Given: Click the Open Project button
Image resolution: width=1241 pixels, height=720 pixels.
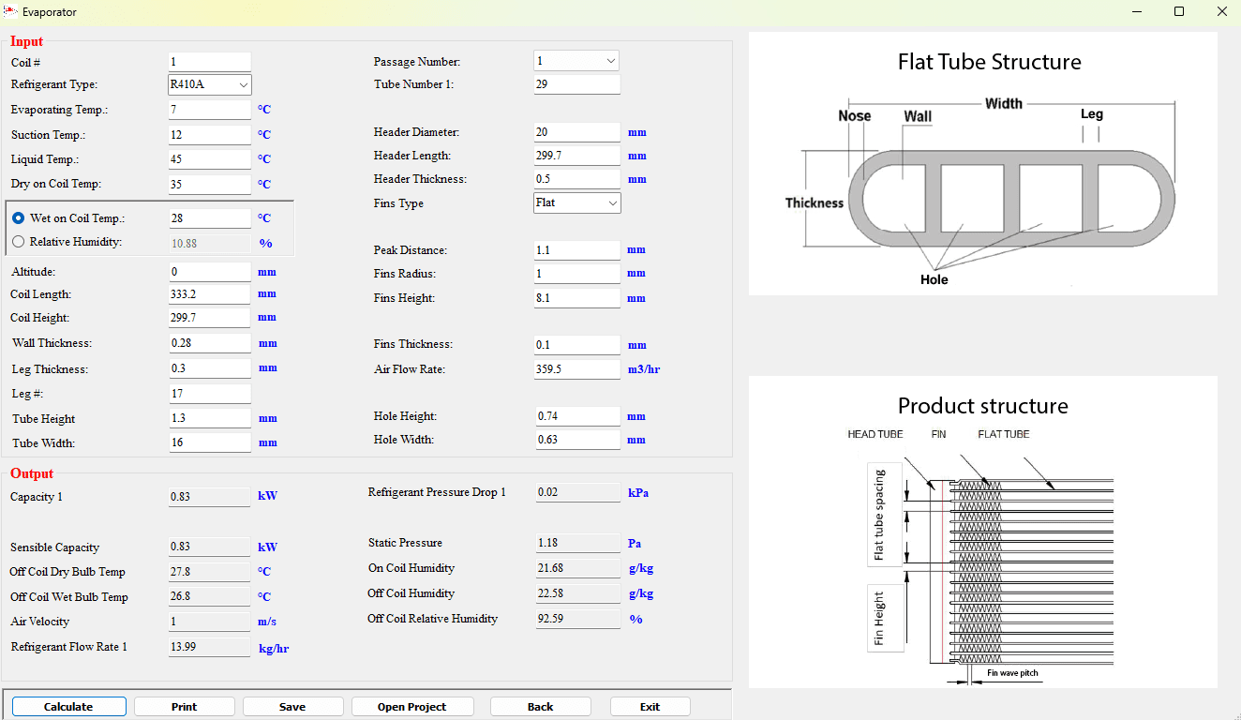Looking at the screenshot, I should pos(412,707).
